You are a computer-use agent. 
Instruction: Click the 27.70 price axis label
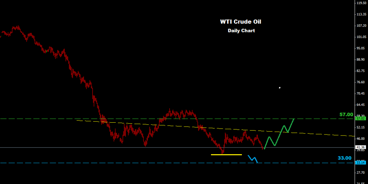pos(361,173)
